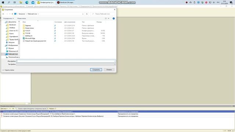Switch to the Конфигуратор taskbar window
235x132 pixels.
tap(46, 3)
